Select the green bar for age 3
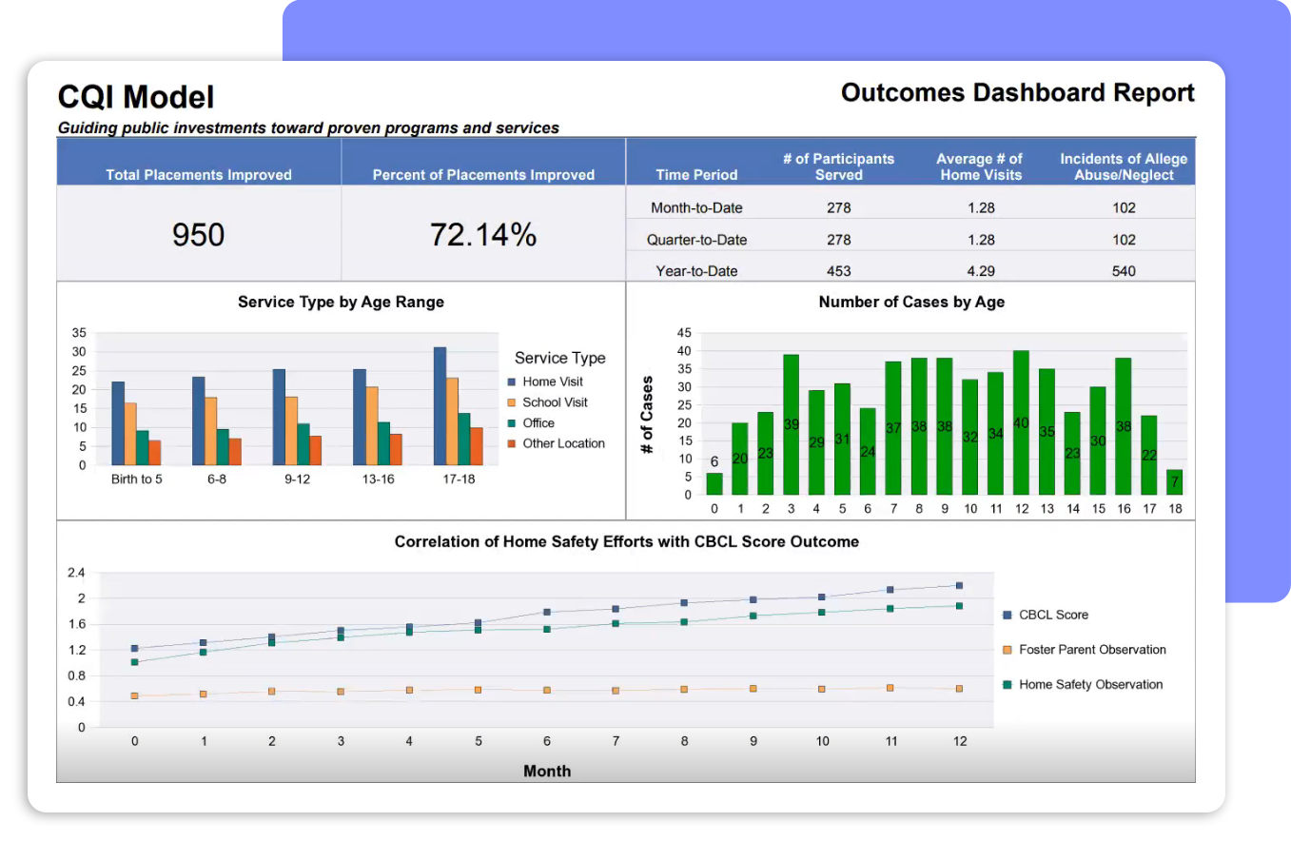Image resolution: width=1291 pixels, height=861 pixels. [x=791, y=425]
